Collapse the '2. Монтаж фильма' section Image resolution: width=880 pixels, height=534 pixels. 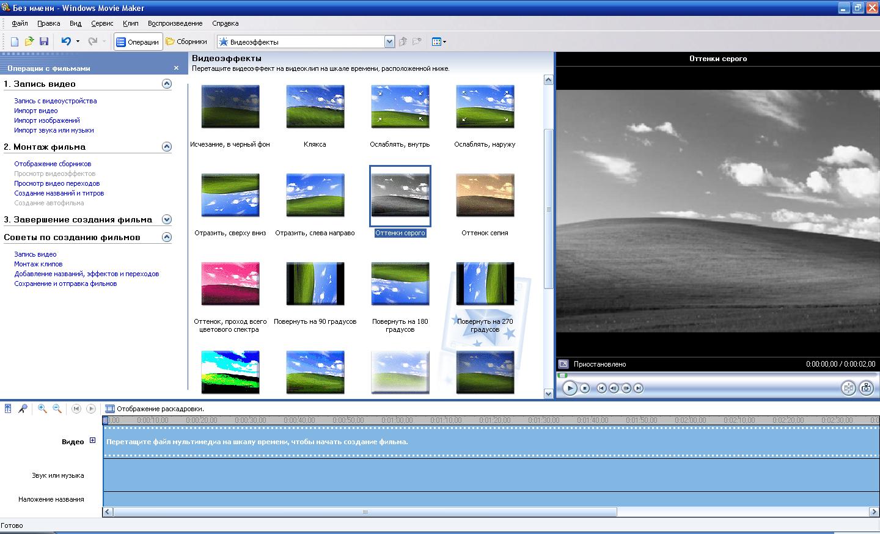pos(167,147)
